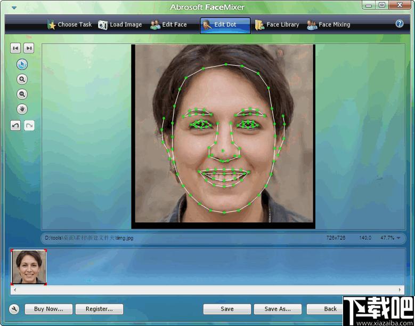415x326 pixels.
Task: Expand the 47.7% zoom level dropdown
Action: [x=398, y=238]
